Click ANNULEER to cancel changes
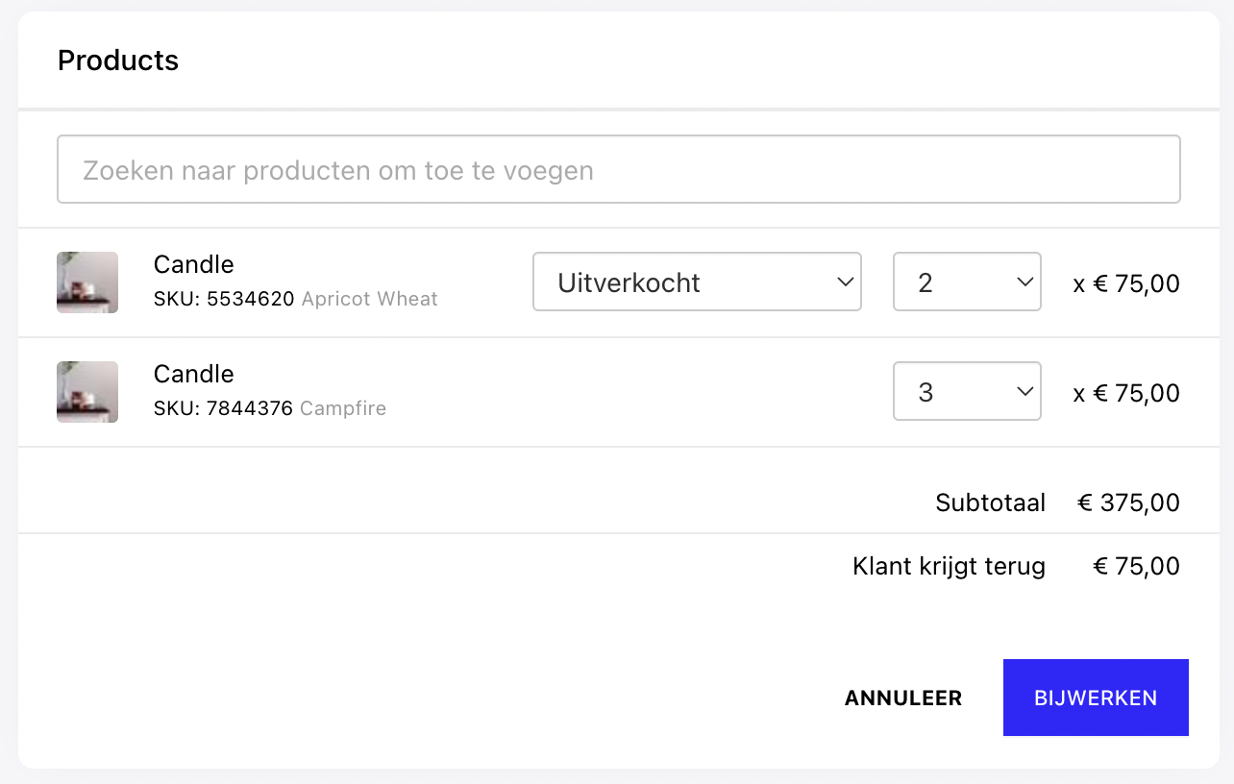This screenshot has width=1234, height=784. [x=902, y=698]
